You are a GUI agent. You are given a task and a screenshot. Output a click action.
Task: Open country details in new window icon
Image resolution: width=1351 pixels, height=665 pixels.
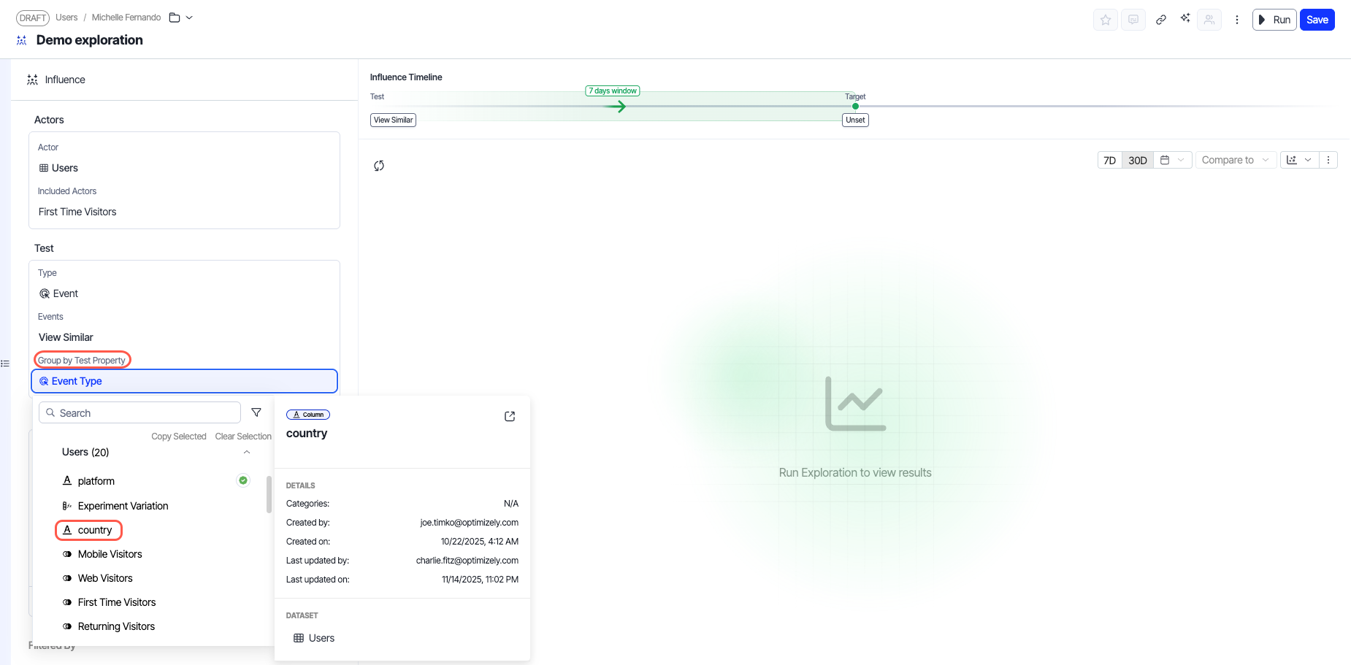pos(510,416)
